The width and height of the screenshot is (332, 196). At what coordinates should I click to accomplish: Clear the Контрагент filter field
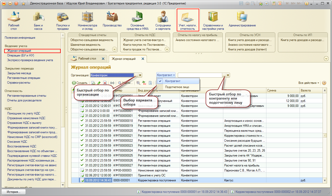[x=228, y=75]
